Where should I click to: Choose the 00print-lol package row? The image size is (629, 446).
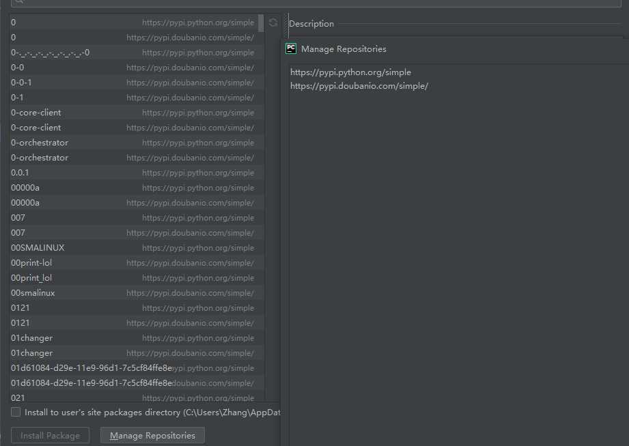click(137, 263)
